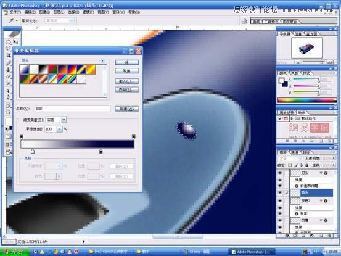Image resolution: width=341 pixels, height=256 pixels.
Task: Click the dark blue color stop under gradient bar
Action: pyautogui.click(x=101, y=151)
